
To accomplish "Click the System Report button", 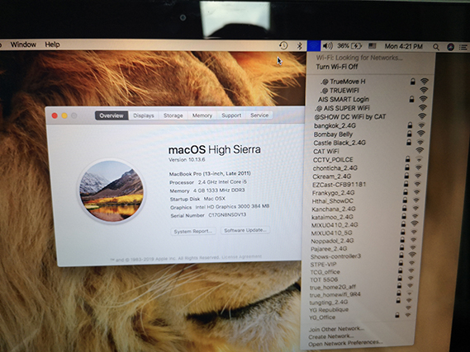I will pos(193,231).
